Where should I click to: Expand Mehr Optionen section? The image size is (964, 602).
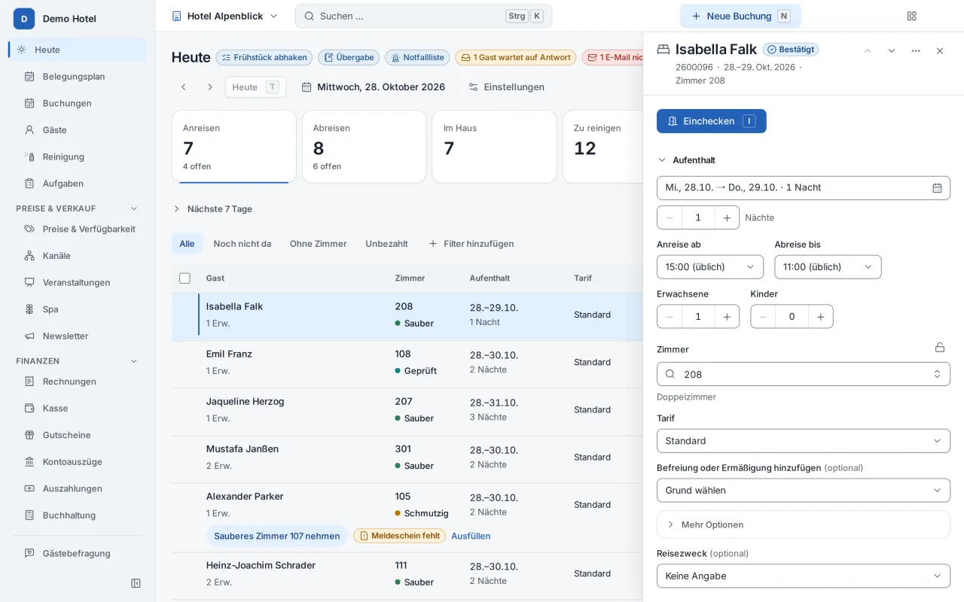[804, 524]
